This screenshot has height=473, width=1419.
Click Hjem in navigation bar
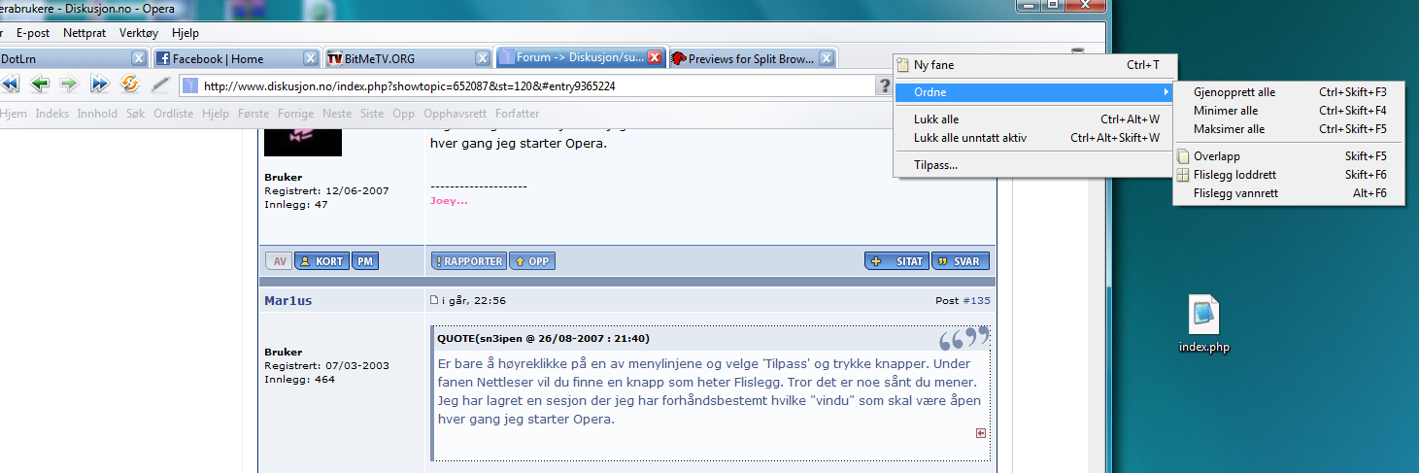pyautogui.click(x=14, y=114)
